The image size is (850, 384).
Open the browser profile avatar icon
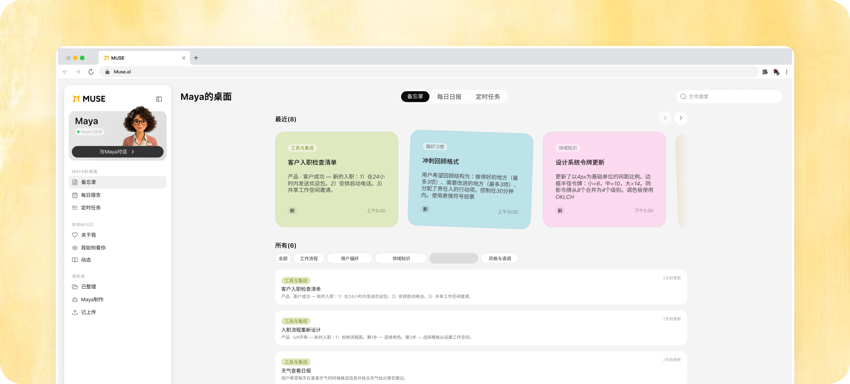[x=776, y=72]
